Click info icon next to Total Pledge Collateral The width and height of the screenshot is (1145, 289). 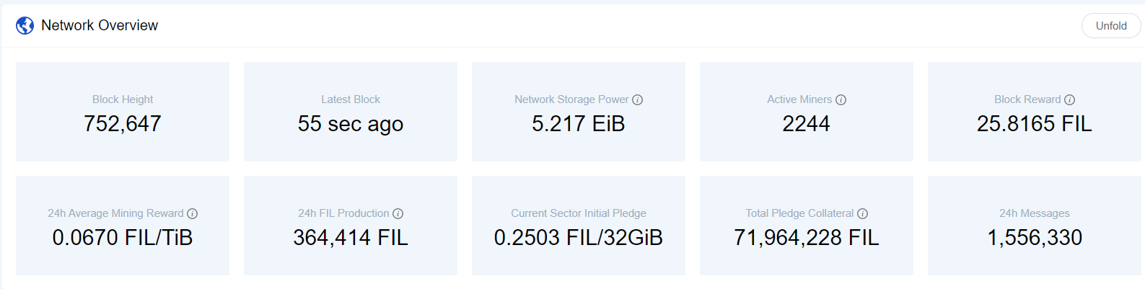coord(863,214)
